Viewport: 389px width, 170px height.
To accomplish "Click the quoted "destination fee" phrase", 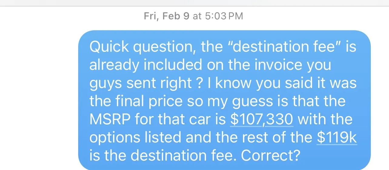I will point(271,47).
